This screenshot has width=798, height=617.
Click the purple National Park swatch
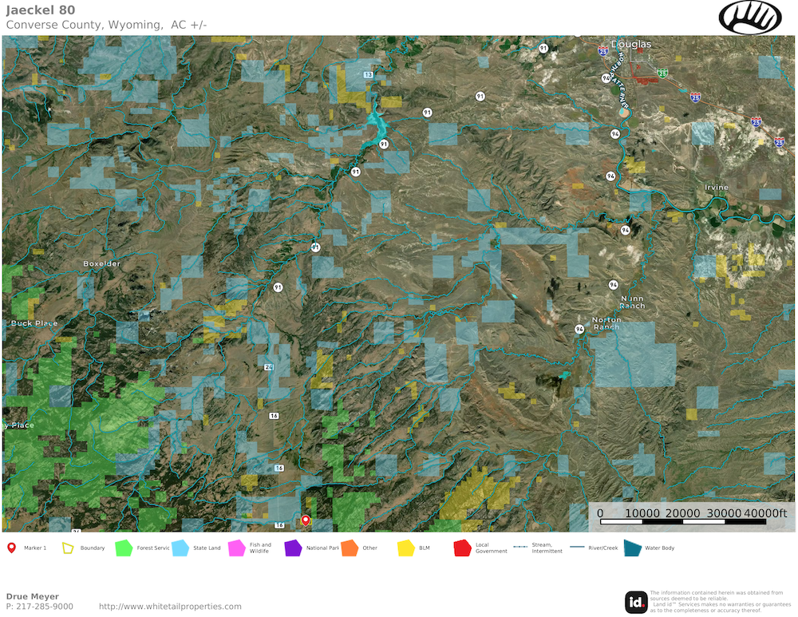pyautogui.click(x=293, y=548)
